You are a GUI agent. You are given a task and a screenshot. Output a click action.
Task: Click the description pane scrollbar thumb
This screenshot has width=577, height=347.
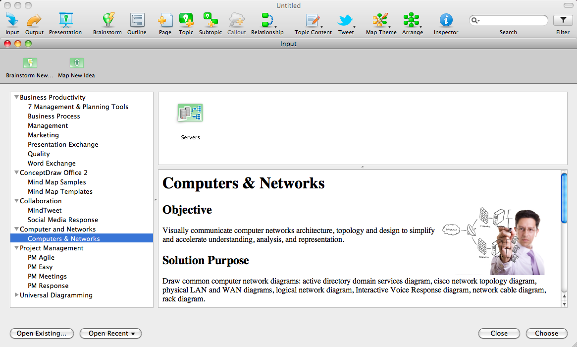[564, 198]
